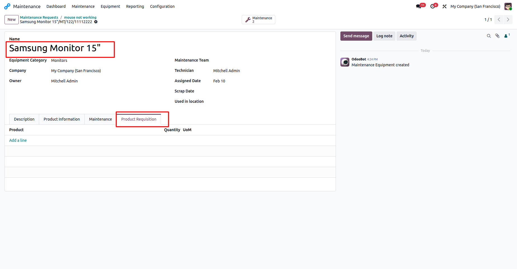
Task: Open the conversations chat icon
Action: (x=418, y=6)
